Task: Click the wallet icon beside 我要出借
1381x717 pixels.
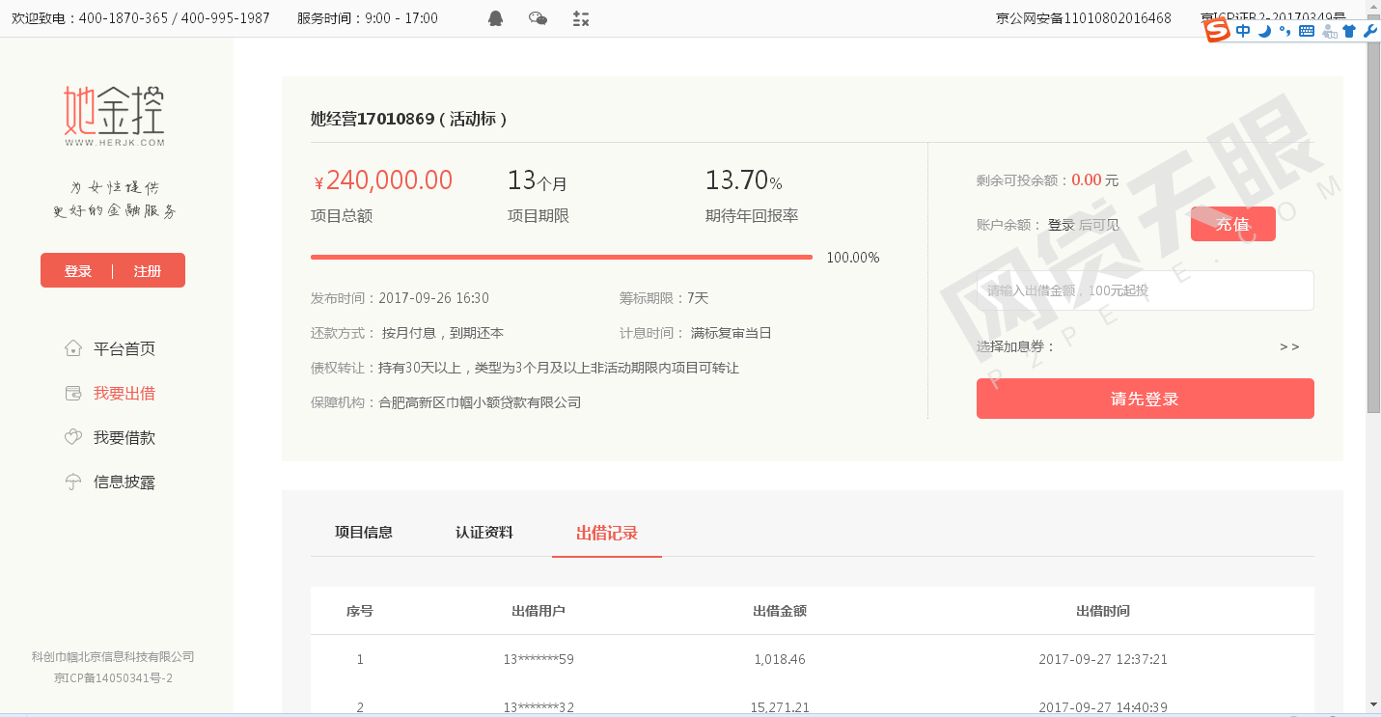Action: (x=72, y=393)
